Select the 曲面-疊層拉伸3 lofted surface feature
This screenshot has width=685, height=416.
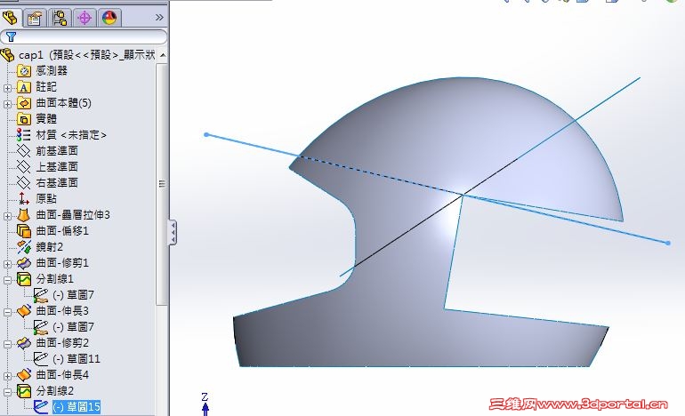[x=63, y=215]
